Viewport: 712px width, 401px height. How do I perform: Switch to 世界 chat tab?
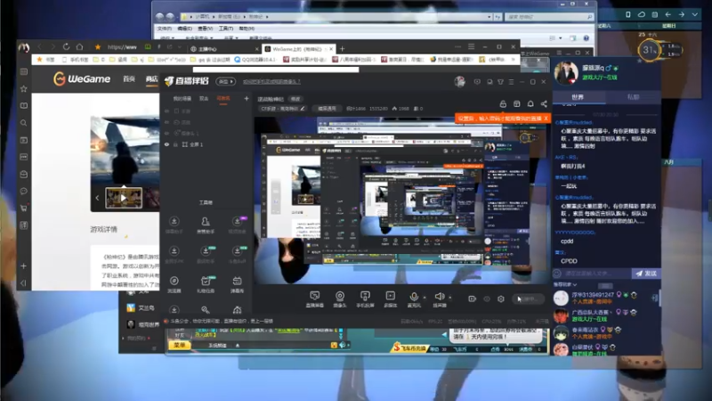click(x=578, y=97)
